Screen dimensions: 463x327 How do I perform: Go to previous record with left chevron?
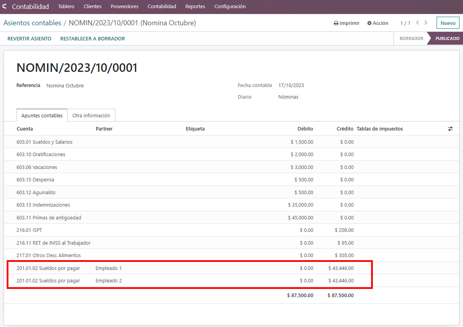pos(417,23)
